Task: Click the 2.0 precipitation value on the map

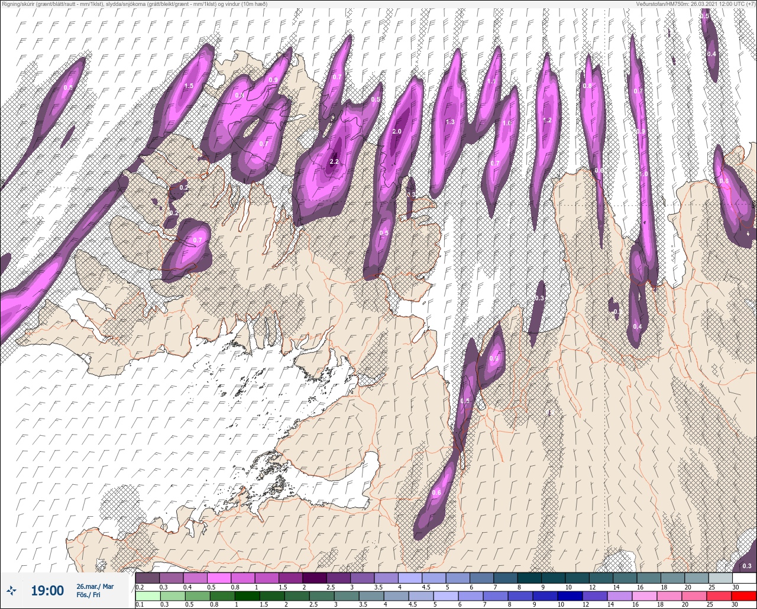Action: [x=397, y=131]
